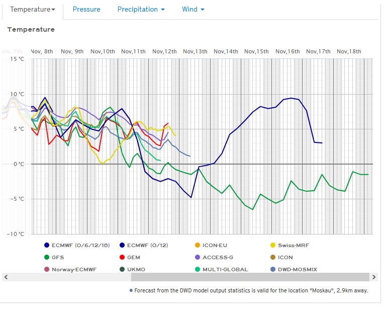Click the MULTI-GLOBAL legend marker

tap(198, 269)
